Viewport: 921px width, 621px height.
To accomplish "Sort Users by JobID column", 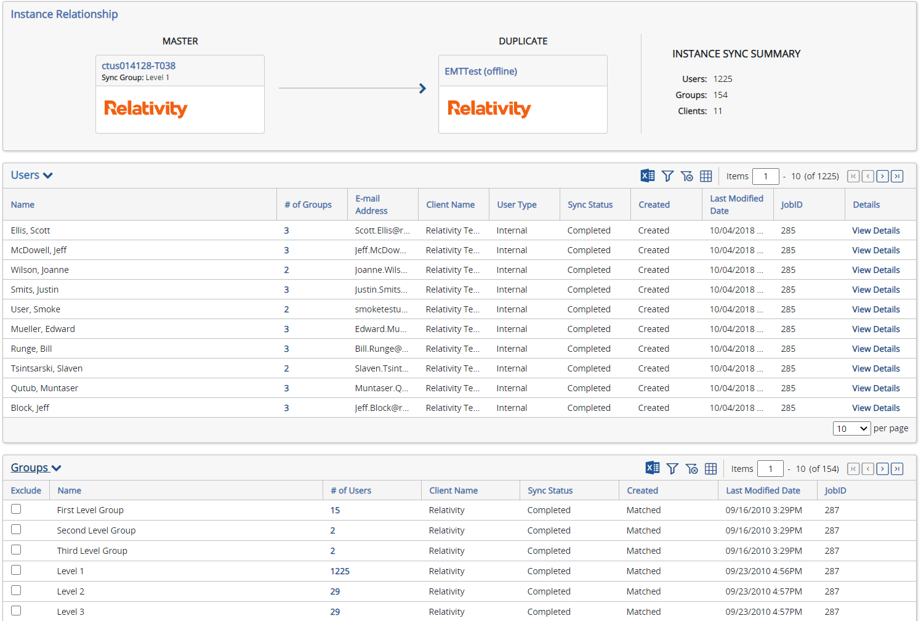I will pos(792,205).
